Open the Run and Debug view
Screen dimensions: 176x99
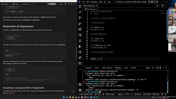[80, 23]
